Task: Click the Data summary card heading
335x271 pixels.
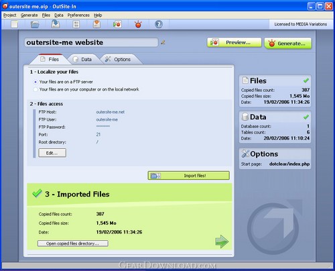Action: (x=258, y=117)
